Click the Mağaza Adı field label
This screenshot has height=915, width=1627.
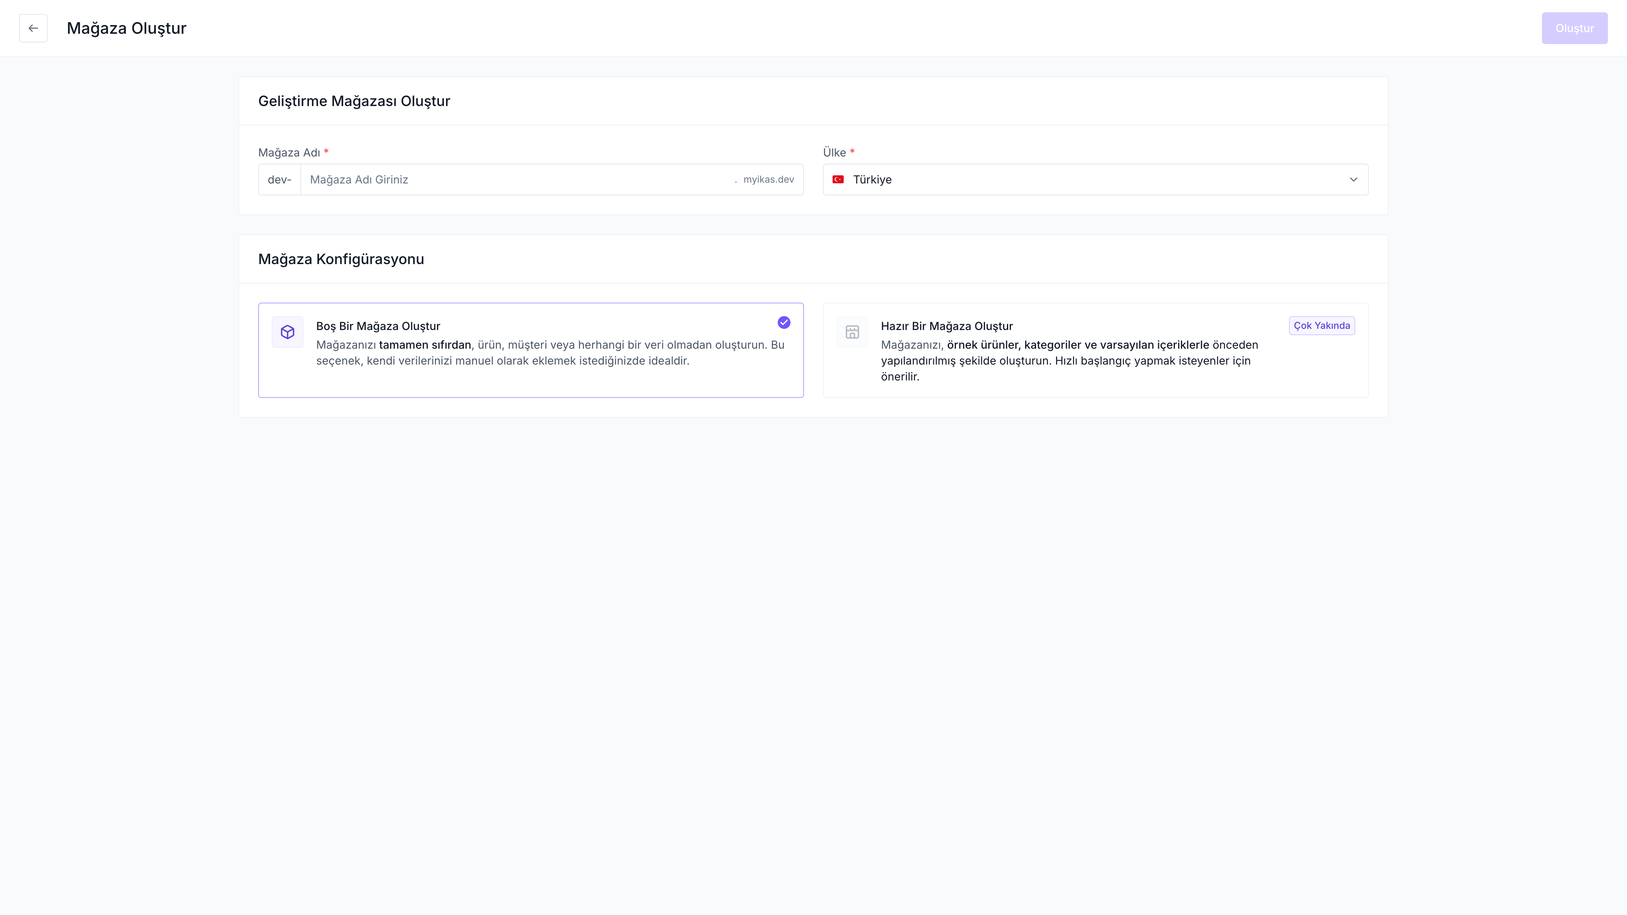(x=289, y=153)
